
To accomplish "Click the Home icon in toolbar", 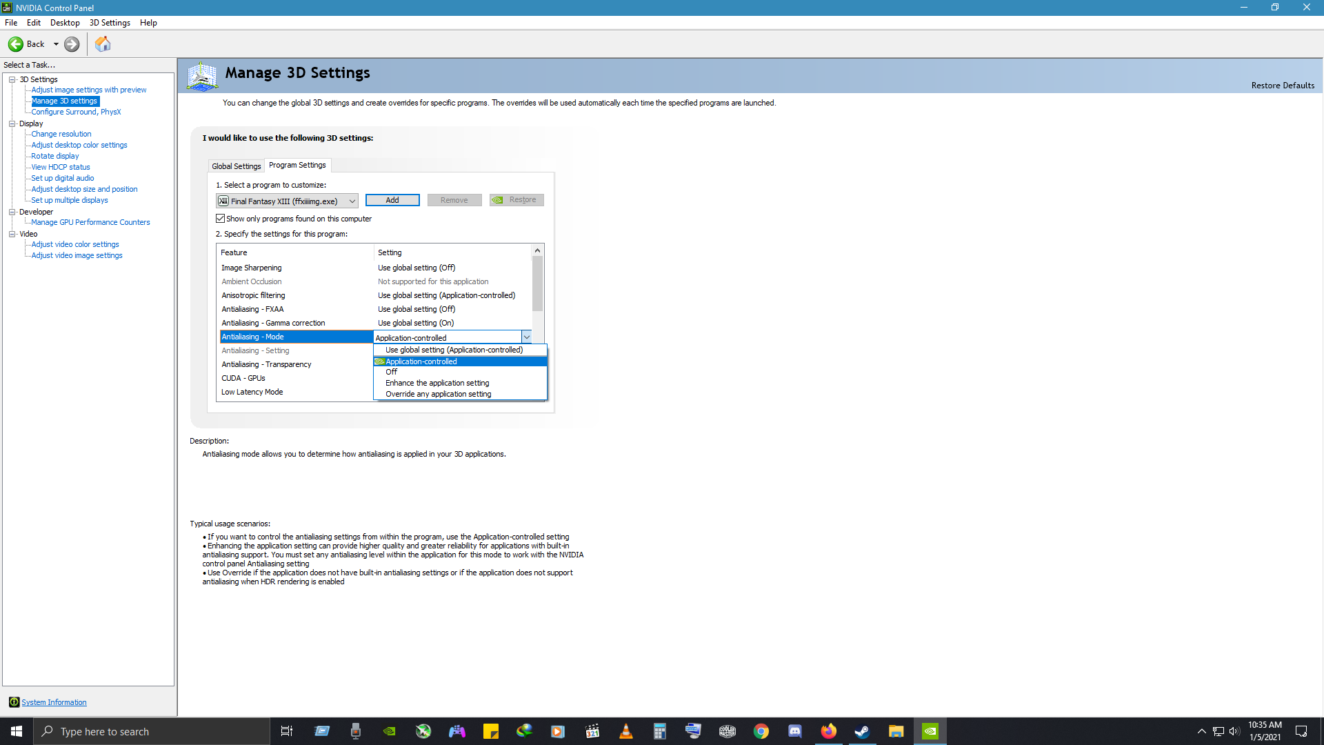I will 103,44.
